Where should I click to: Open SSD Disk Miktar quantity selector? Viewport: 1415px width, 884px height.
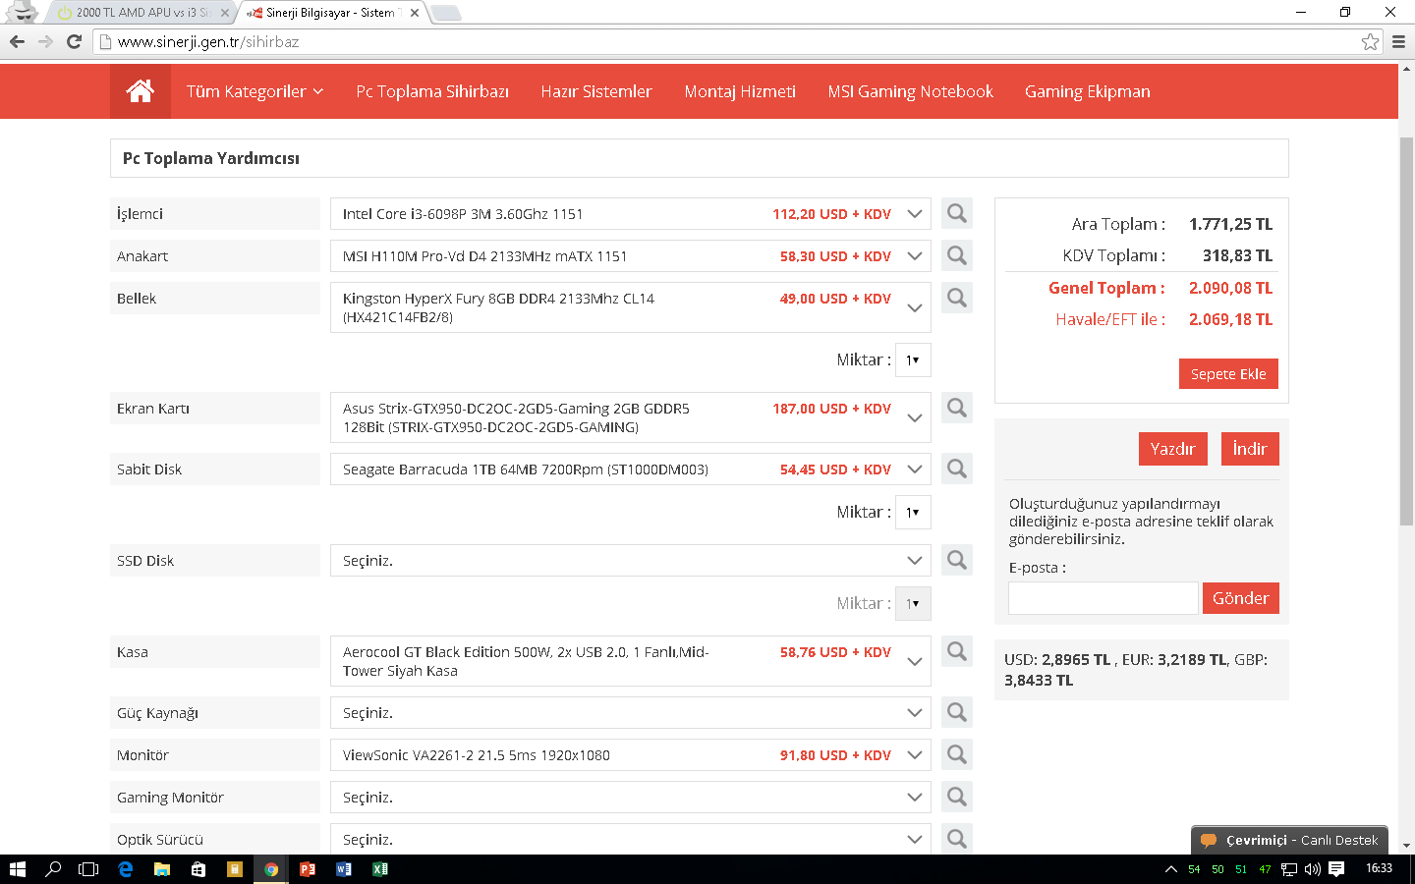(913, 603)
